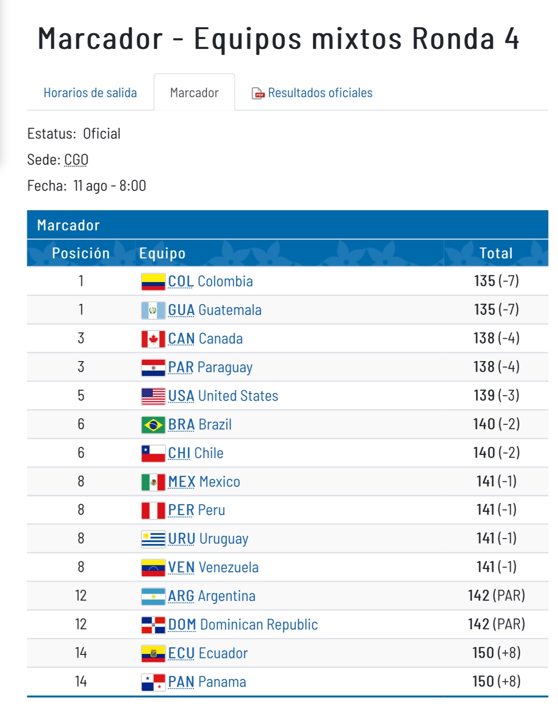Open the MEX Mexico team link
Screen dimensions: 558x711
pos(204,482)
